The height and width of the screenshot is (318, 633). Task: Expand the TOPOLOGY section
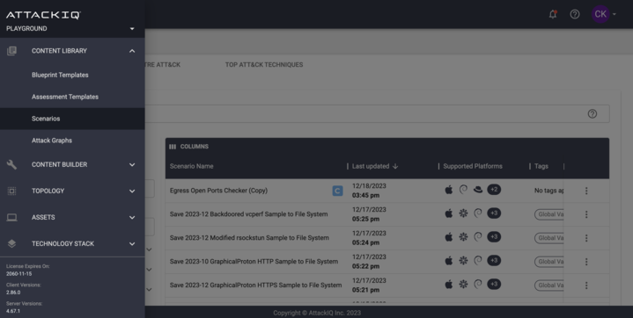(132, 191)
